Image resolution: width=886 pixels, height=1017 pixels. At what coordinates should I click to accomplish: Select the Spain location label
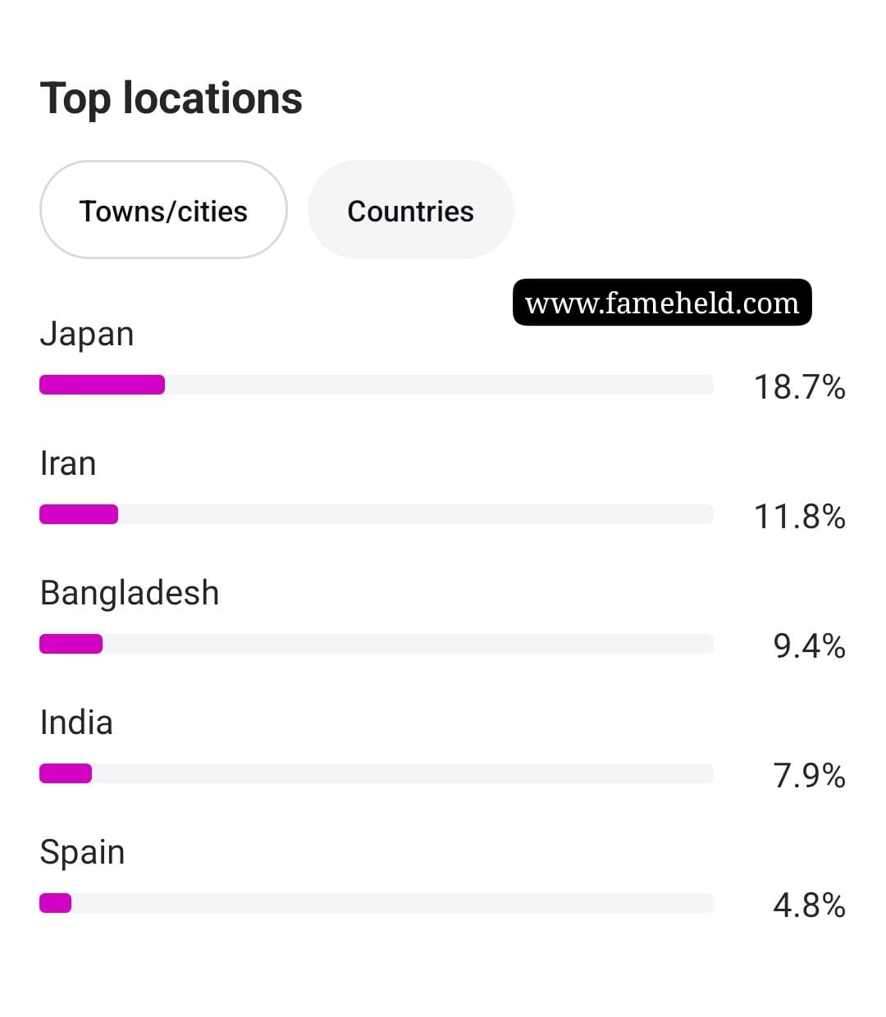82,853
